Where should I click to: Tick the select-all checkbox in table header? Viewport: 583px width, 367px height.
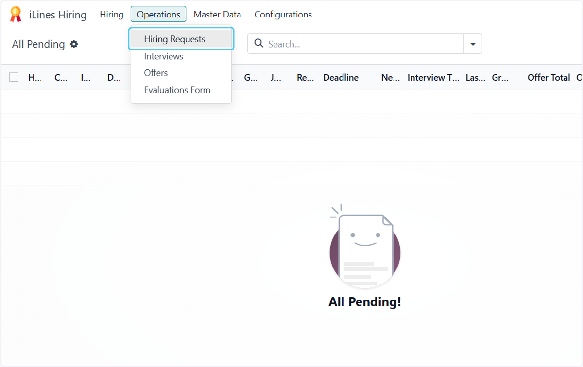(x=14, y=77)
